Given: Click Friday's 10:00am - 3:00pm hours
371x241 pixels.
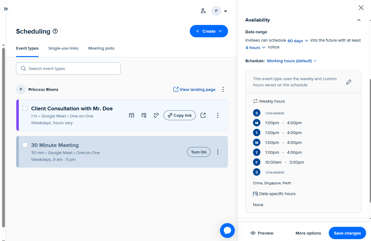Looking at the screenshot, I should click(x=284, y=162).
